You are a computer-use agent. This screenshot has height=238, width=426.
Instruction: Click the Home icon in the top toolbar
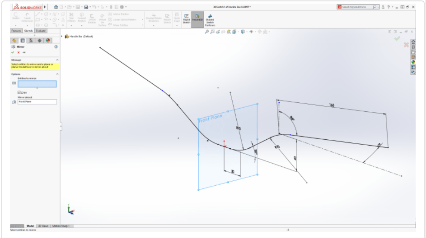tap(56, 7)
